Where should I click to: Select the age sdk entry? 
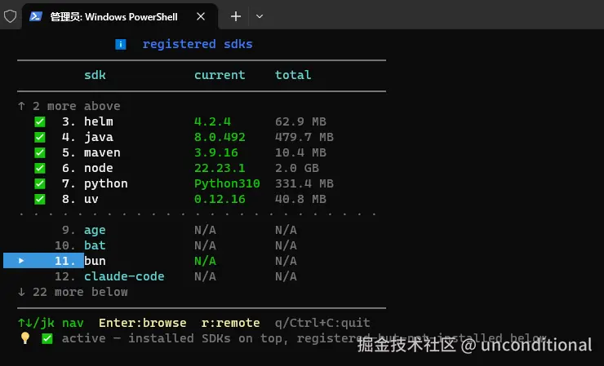tap(95, 230)
